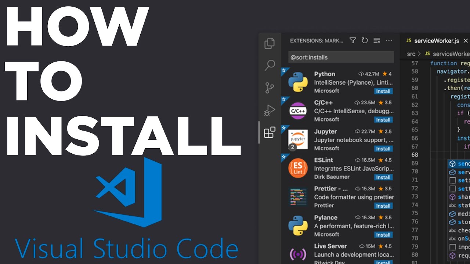Click the src breadcrumb segment
The image size is (470, 264).
click(411, 54)
